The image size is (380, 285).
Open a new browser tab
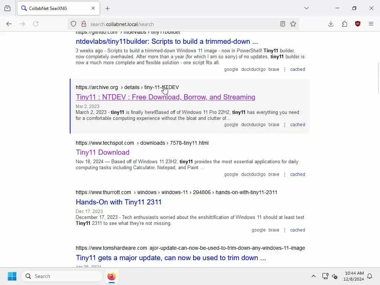click(108, 9)
